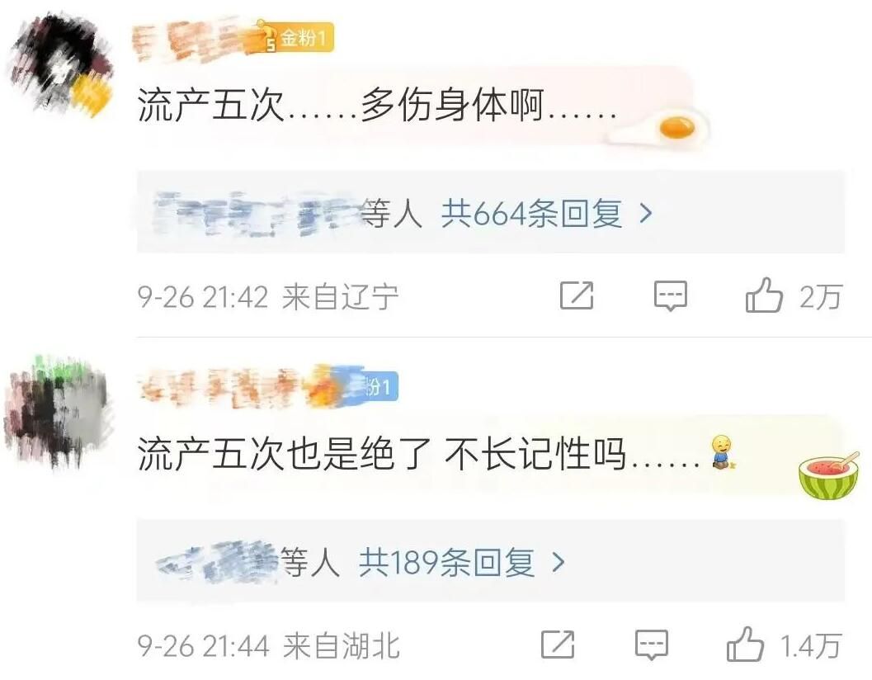Image resolution: width=872 pixels, height=680 pixels.
Task: Tap the reply bubble on the 湖北 comment
Action: (x=651, y=645)
